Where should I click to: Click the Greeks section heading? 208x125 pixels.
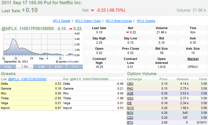pyautogui.click(x=8, y=74)
